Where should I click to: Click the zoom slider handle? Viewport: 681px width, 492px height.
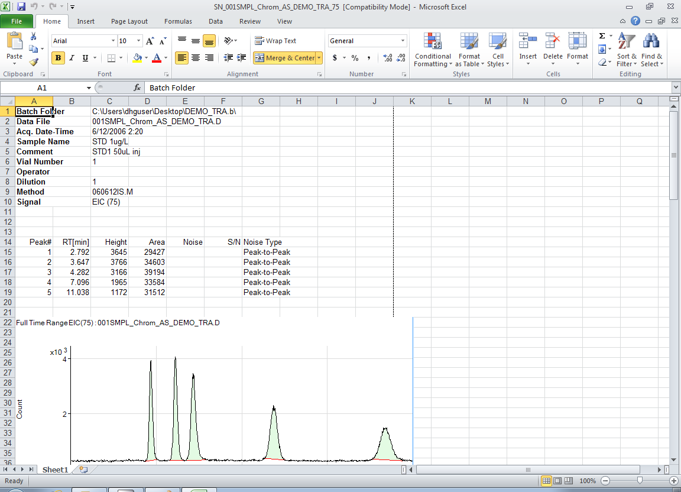pos(640,481)
